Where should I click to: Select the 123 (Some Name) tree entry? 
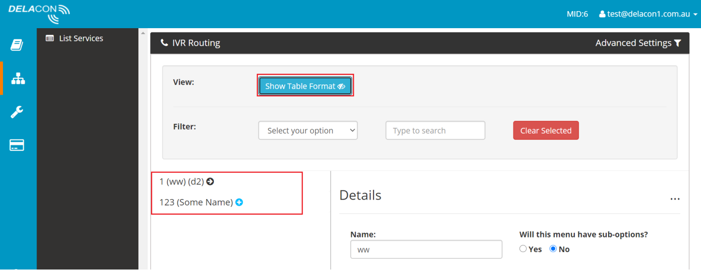[x=196, y=202]
